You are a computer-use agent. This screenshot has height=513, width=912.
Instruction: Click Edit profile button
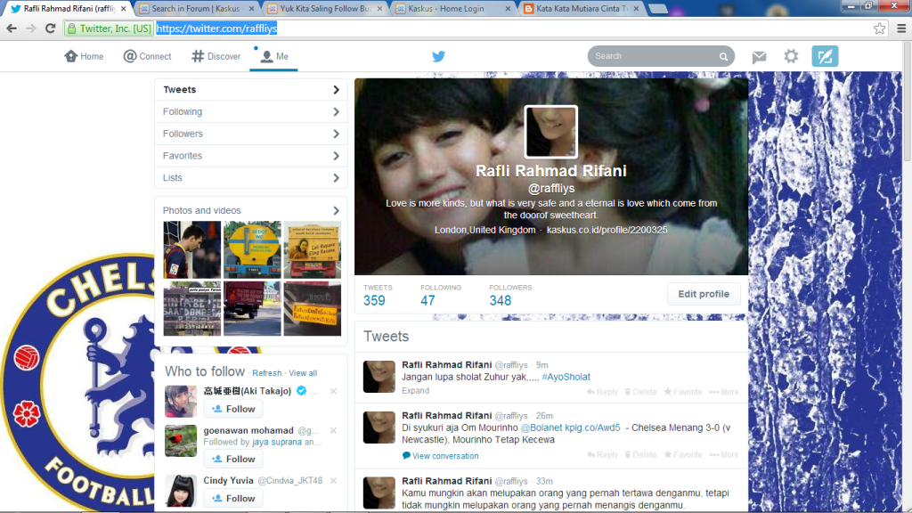(704, 294)
